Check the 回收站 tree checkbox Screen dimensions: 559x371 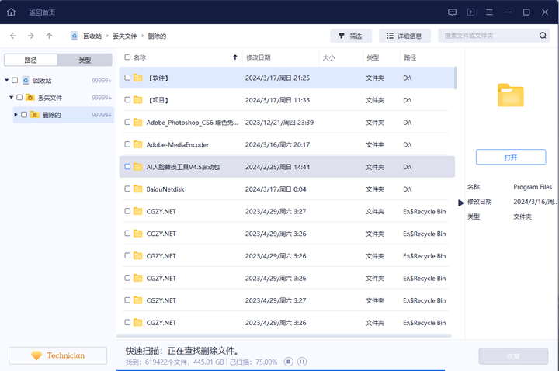click(x=15, y=80)
